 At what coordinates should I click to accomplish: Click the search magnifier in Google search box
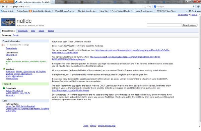(193, 7)
